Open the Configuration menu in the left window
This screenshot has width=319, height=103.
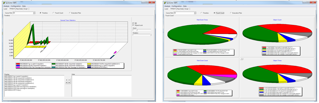tap(16, 6)
